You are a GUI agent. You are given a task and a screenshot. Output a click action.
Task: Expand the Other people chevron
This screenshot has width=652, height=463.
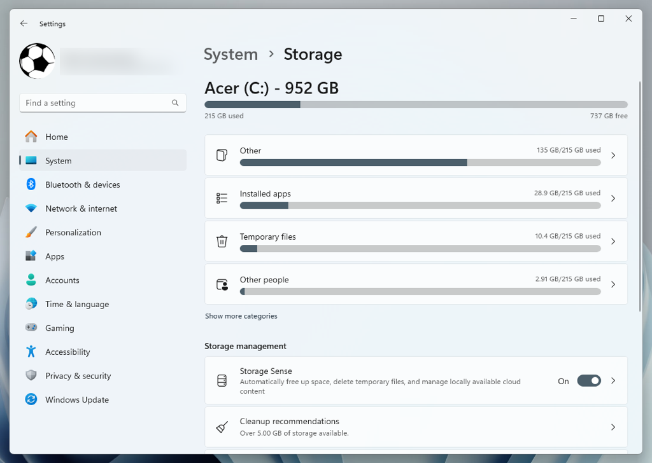point(613,284)
